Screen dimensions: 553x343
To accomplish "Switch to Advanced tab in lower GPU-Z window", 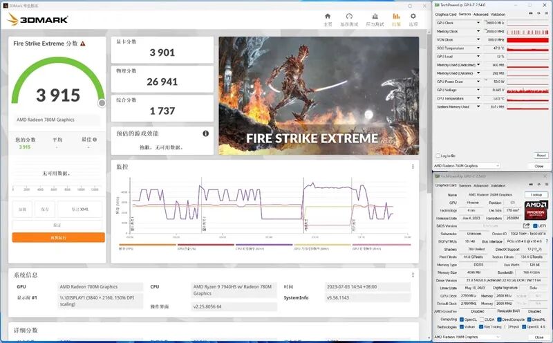I will click(481, 185).
